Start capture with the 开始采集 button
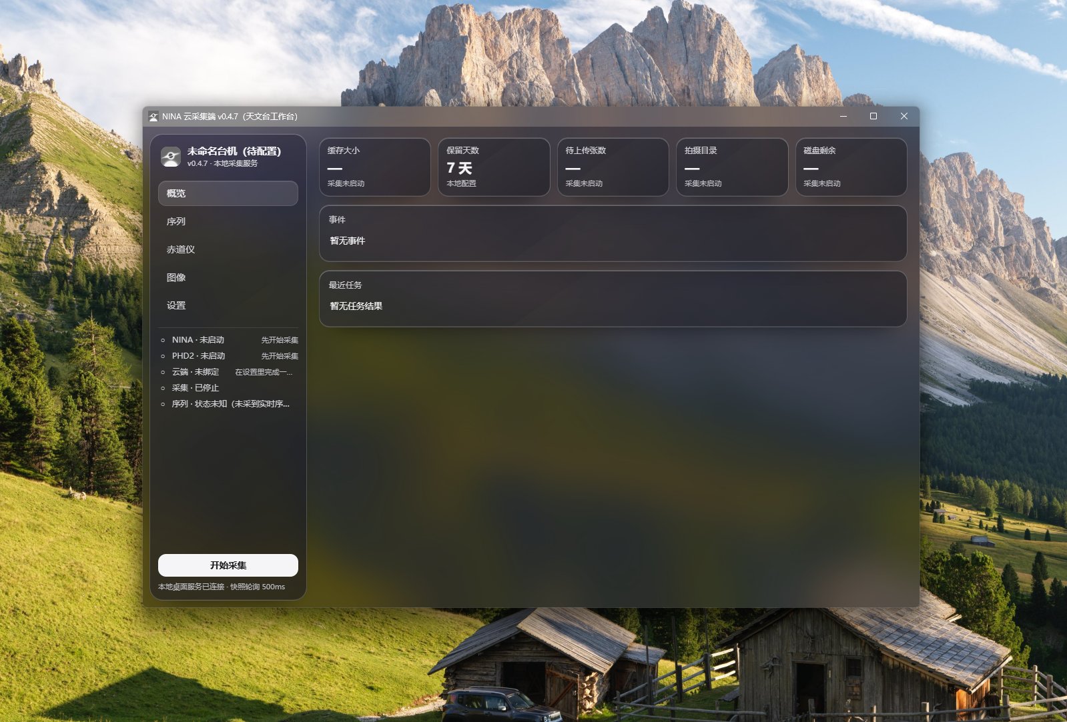Viewport: 1067px width, 722px height. [x=228, y=565]
